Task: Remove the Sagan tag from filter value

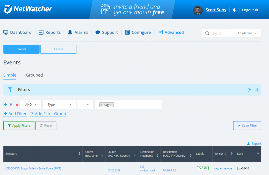Action: pos(101,105)
